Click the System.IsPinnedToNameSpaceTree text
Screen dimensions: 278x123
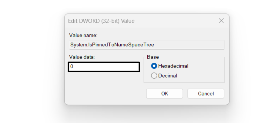[x=112, y=45]
